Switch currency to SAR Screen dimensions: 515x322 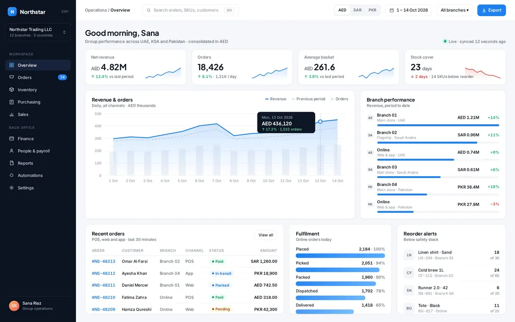tap(358, 10)
